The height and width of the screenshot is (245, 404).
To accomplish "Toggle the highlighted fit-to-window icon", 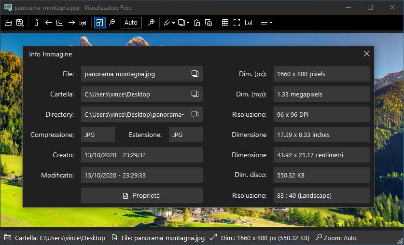I will [x=100, y=23].
